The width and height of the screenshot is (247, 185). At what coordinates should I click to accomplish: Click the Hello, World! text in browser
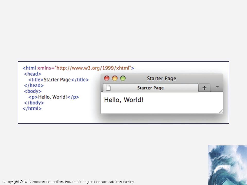click(124, 100)
